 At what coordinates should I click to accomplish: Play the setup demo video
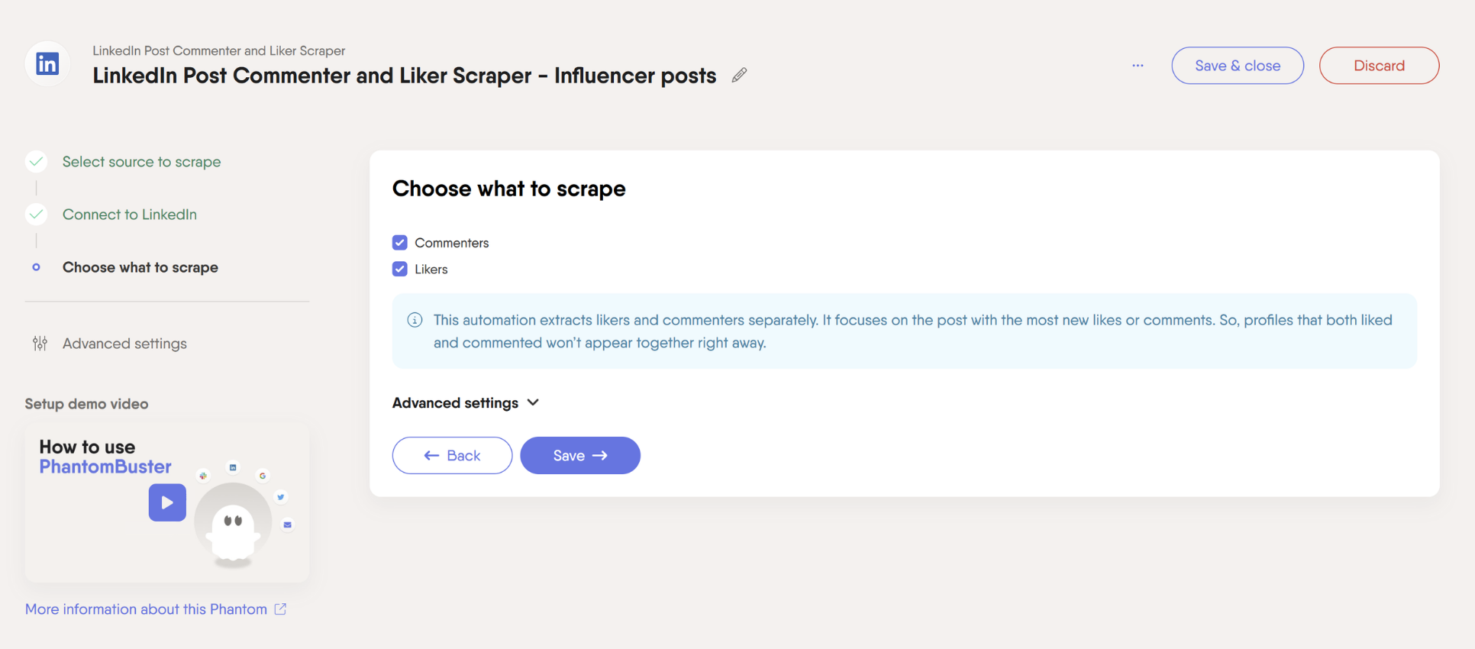(167, 502)
